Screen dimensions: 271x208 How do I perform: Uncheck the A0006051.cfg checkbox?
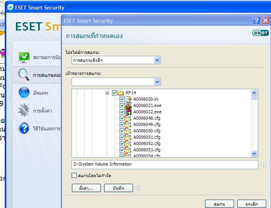tap(122, 137)
